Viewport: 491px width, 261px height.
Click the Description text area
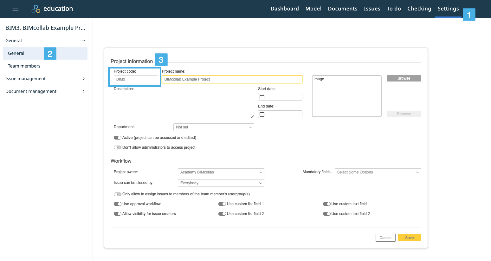[184, 106]
